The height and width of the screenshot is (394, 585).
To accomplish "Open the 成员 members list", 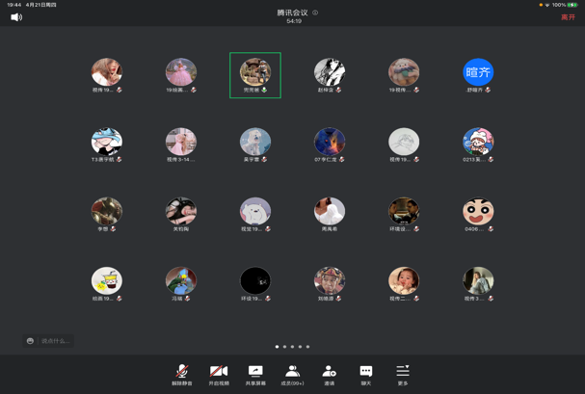I will [292, 374].
